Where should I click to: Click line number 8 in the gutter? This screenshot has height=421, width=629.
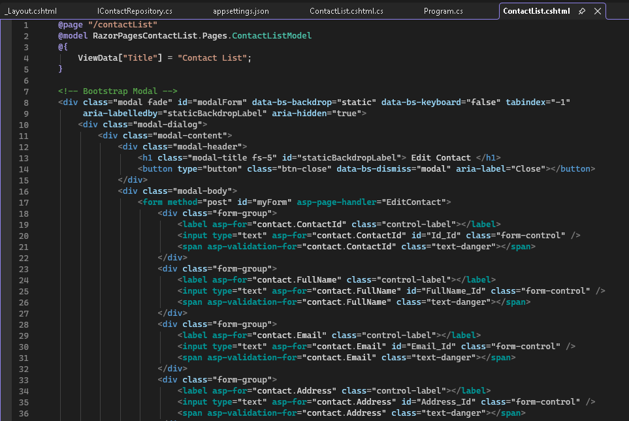[x=25, y=102]
